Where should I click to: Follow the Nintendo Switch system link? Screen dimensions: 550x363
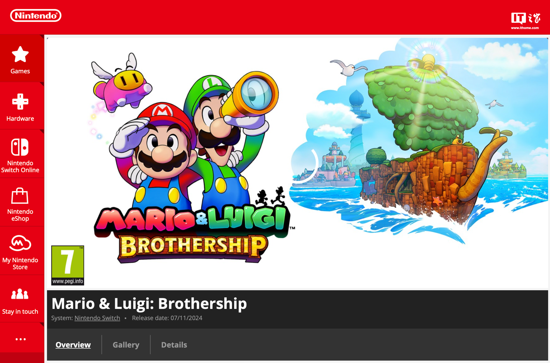point(97,318)
